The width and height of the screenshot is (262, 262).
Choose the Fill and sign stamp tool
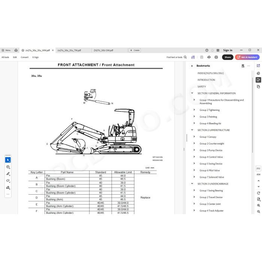(8, 188)
